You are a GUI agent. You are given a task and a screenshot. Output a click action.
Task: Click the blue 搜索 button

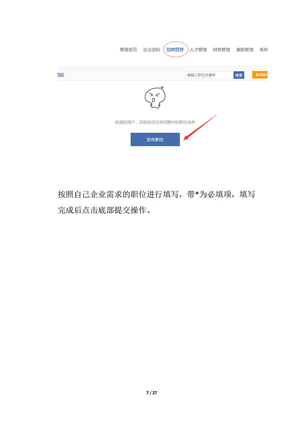point(239,75)
